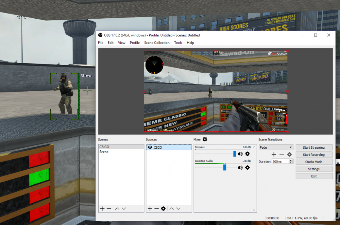Open the Fade transition dropdown

click(276, 147)
